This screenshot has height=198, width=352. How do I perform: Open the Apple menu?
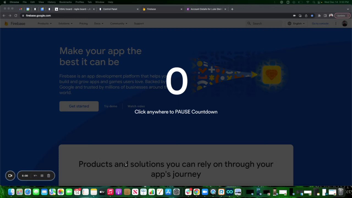pos(4,2)
